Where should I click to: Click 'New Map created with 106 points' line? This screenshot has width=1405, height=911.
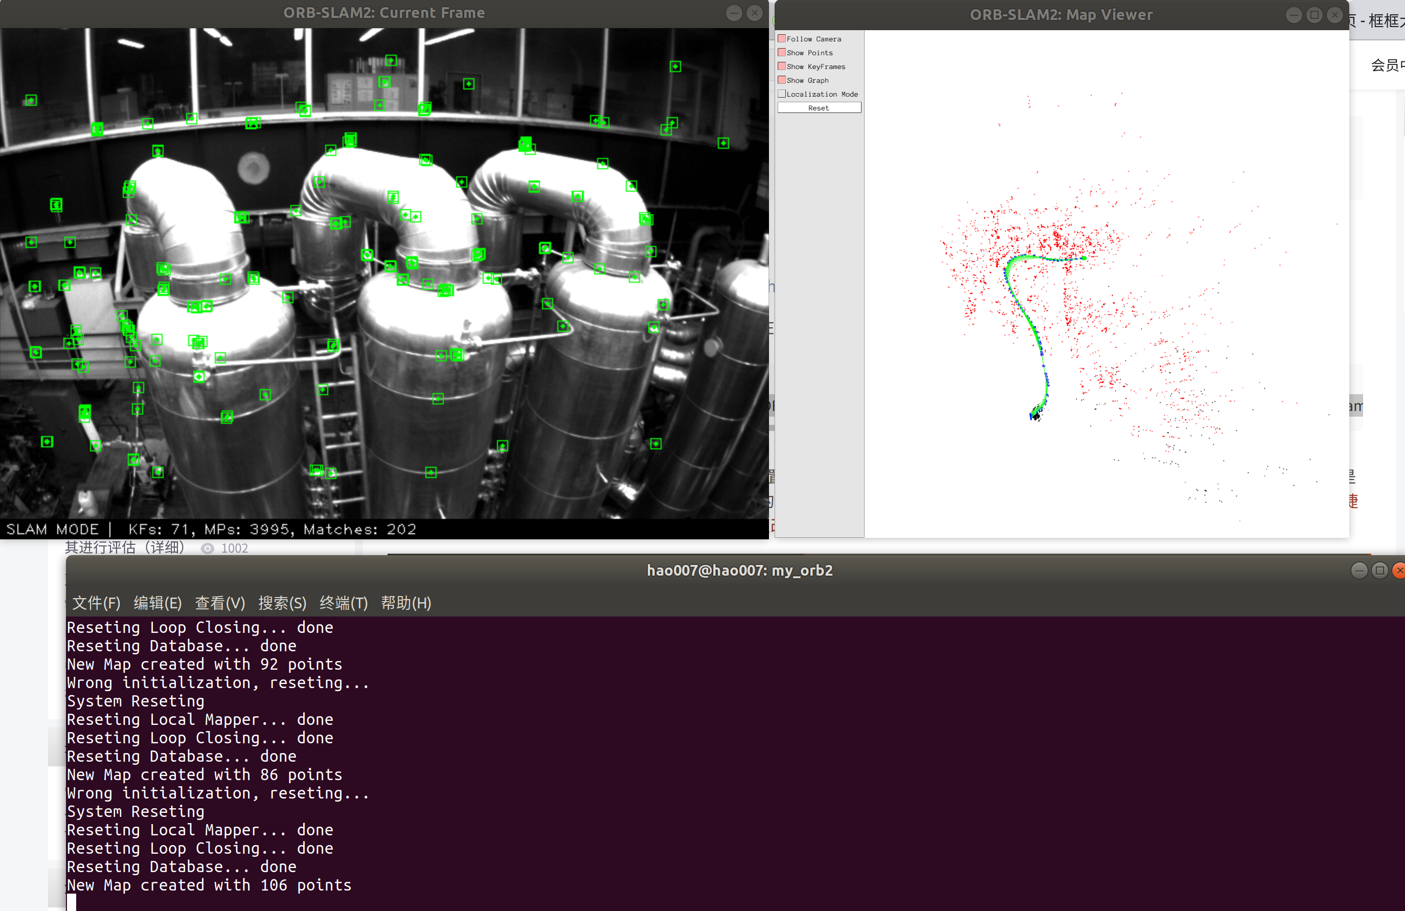point(209,885)
